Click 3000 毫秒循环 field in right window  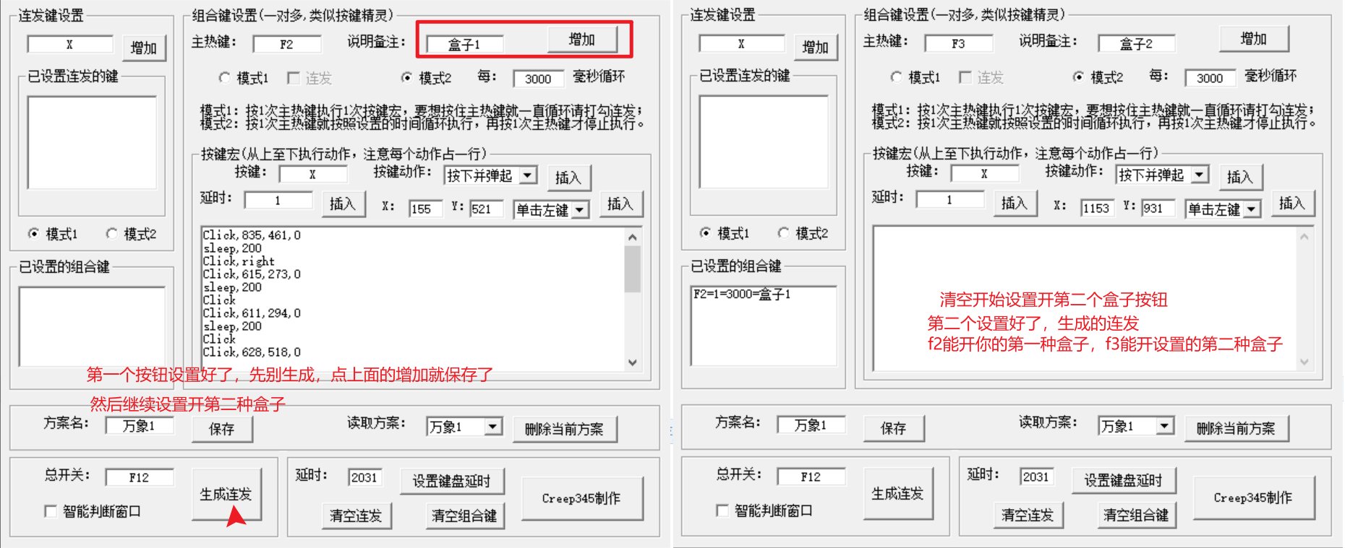click(x=1210, y=77)
